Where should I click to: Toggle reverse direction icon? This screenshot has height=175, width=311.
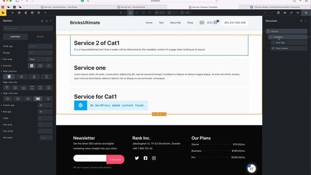tap(49, 66)
